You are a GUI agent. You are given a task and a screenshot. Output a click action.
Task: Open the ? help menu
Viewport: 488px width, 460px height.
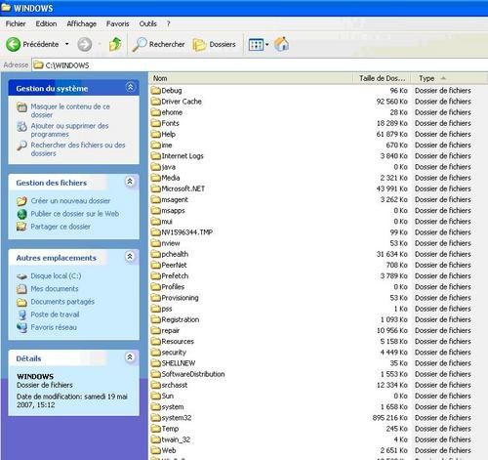168,23
